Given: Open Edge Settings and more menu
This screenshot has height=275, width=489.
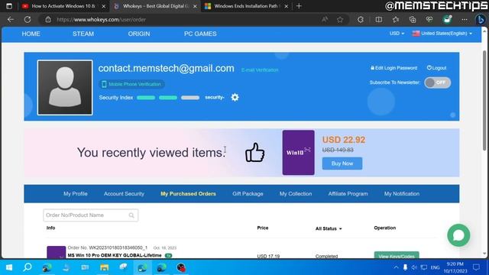Looking at the screenshot, I should (465, 19).
